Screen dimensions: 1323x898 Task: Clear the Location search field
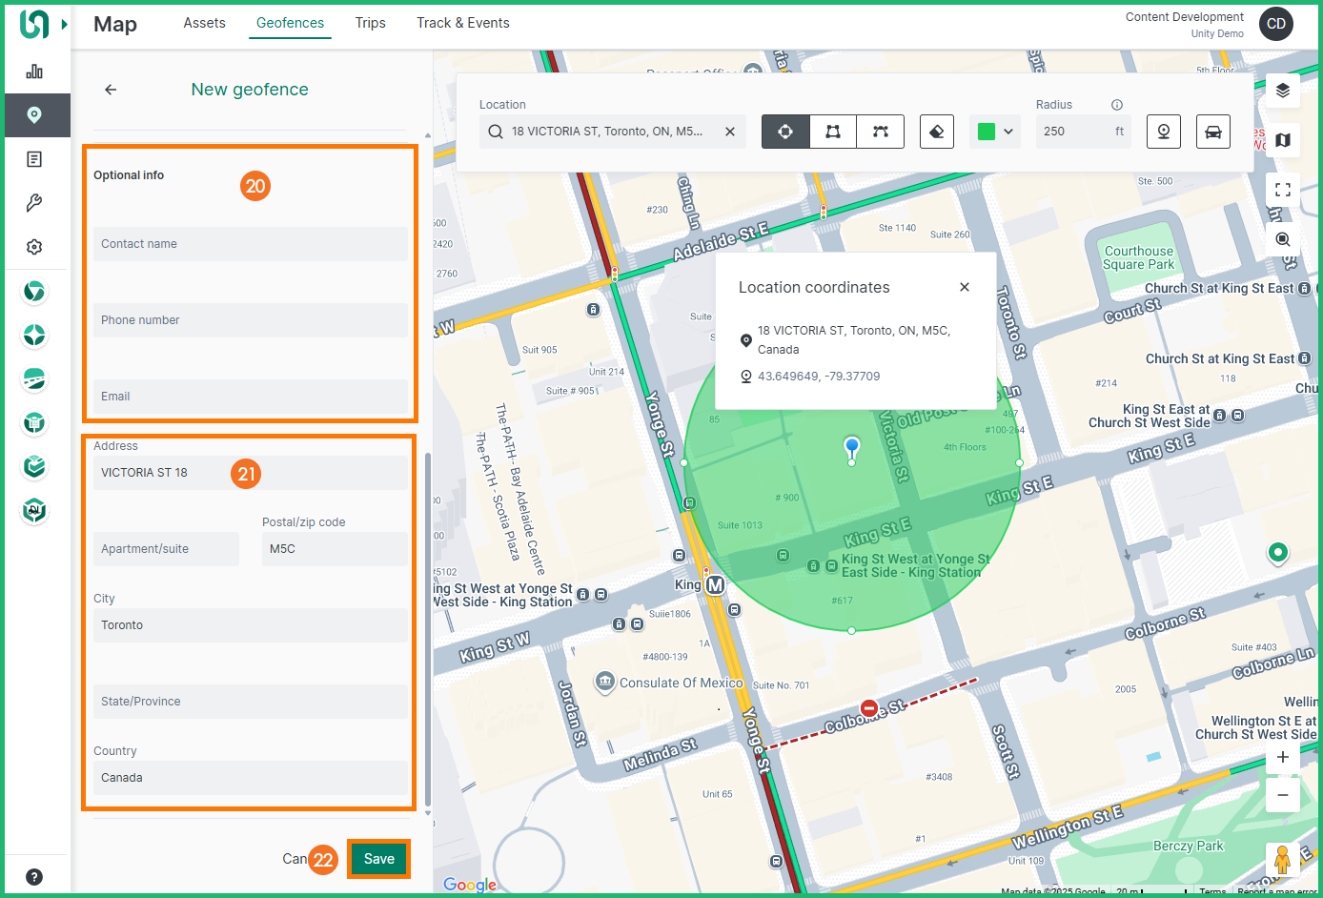(x=730, y=132)
